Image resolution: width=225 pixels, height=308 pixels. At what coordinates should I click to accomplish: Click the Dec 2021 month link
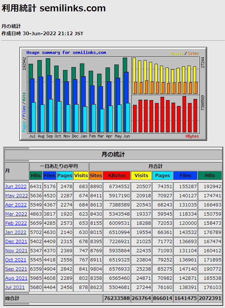[16, 241]
